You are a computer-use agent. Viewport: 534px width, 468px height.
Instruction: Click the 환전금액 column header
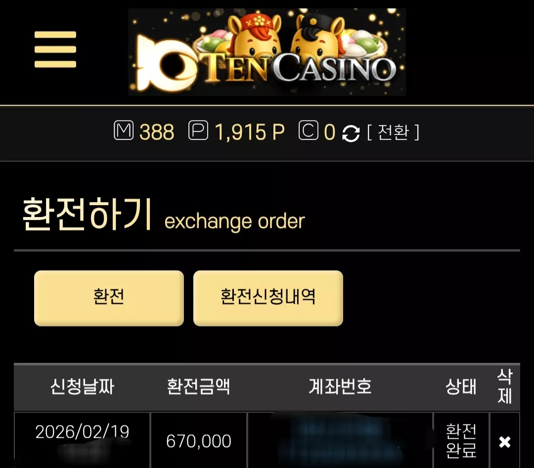point(199,386)
